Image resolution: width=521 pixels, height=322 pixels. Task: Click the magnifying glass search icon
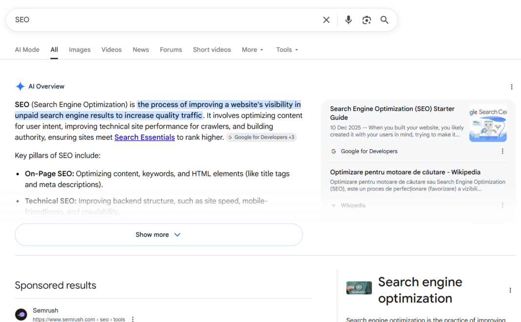(x=384, y=20)
